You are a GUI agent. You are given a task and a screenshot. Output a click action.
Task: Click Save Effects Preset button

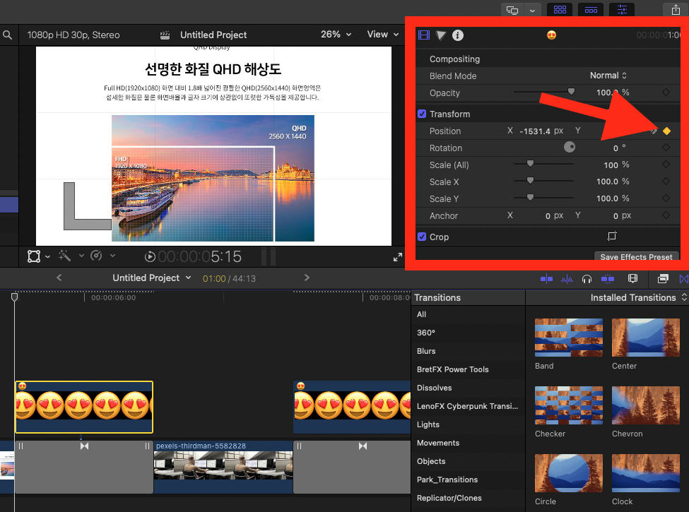pos(636,256)
